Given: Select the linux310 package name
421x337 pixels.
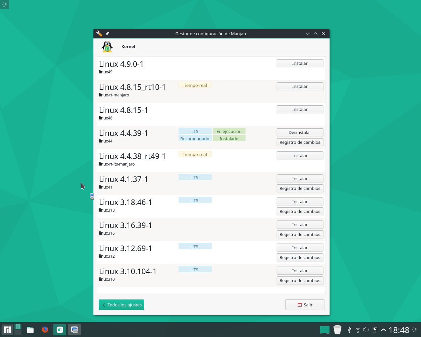Looking at the screenshot, I should click(x=107, y=279).
